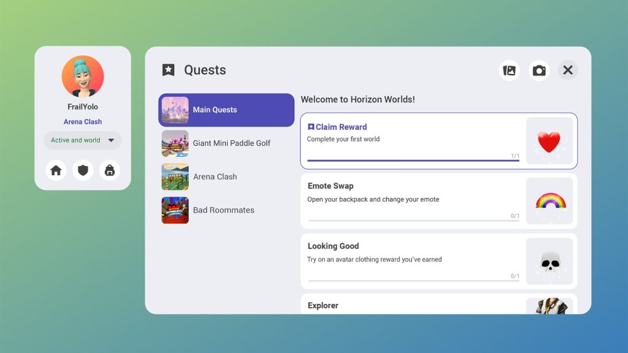The image size is (628, 353).
Task: Open the Home icon on profile card
Action: [x=56, y=170]
